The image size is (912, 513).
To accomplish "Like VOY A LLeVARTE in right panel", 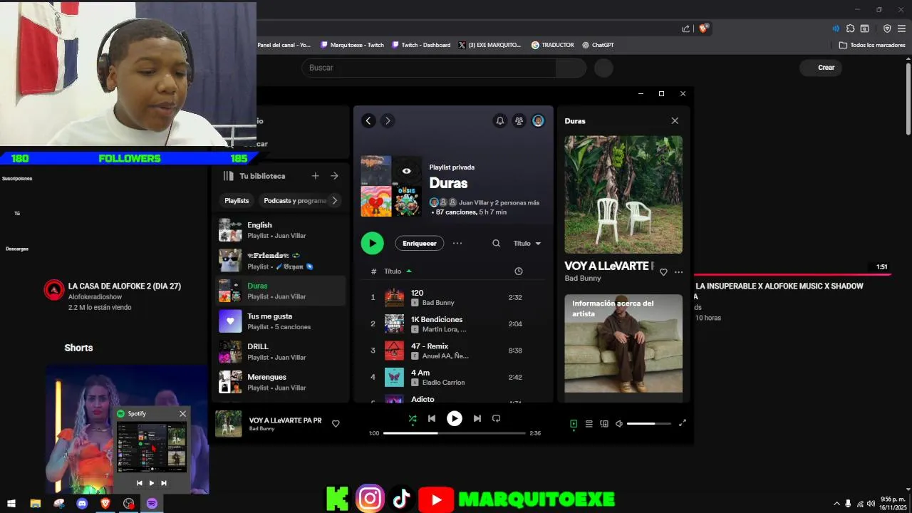I will (x=663, y=272).
